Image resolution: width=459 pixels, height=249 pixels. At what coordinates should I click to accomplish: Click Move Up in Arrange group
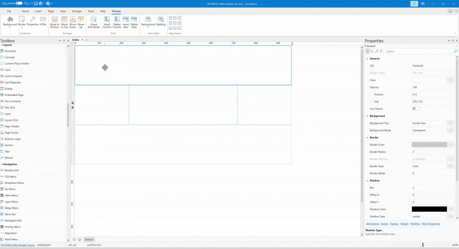click(x=81, y=22)
